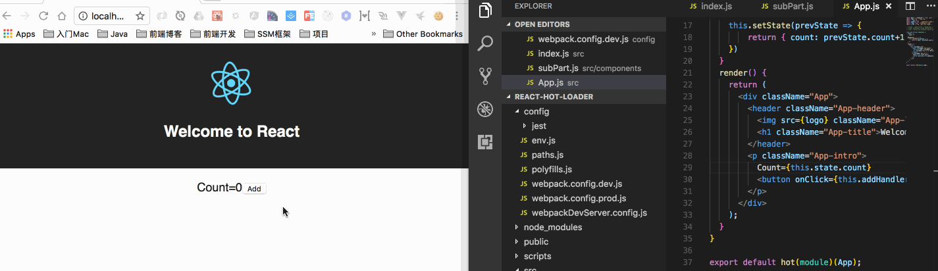This screenshot has width=938, height=271.
Task: Open webpack.config.prod.js in the file tree
Action: coord(584,198)
